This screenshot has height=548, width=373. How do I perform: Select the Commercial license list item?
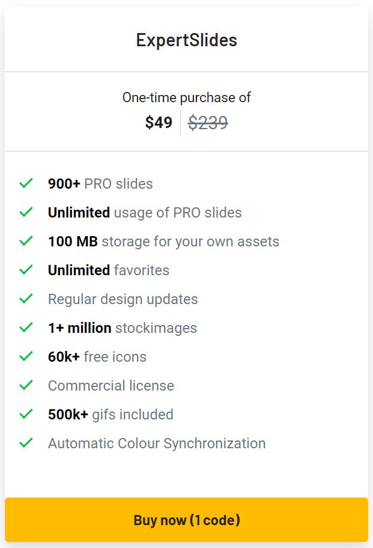(111, 385)
